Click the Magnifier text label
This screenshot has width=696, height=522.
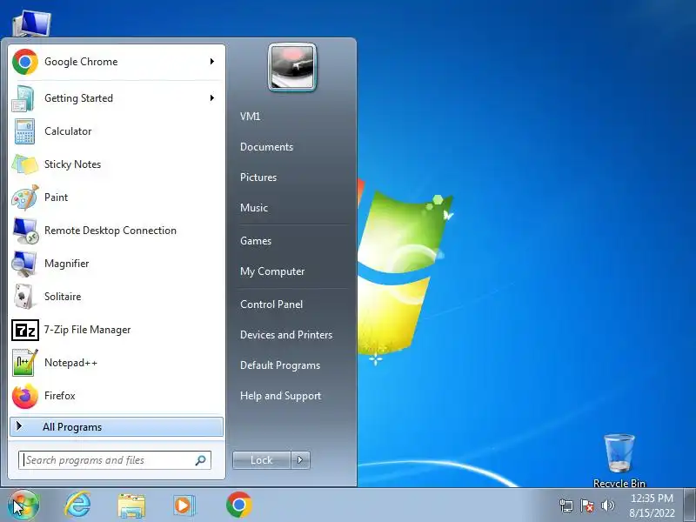[x=67, y=264]
